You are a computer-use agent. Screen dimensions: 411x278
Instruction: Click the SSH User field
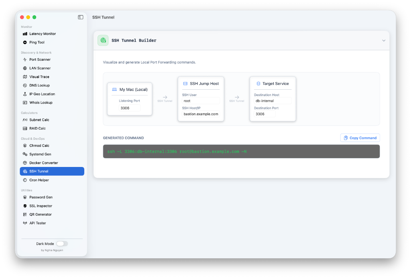201,101
